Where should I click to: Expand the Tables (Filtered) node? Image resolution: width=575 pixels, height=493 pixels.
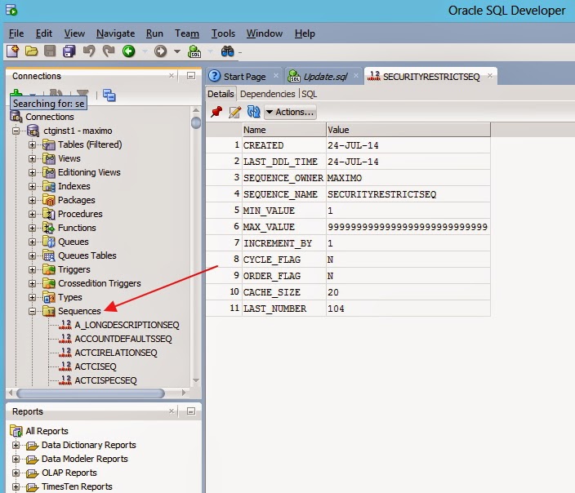(33, 144)
